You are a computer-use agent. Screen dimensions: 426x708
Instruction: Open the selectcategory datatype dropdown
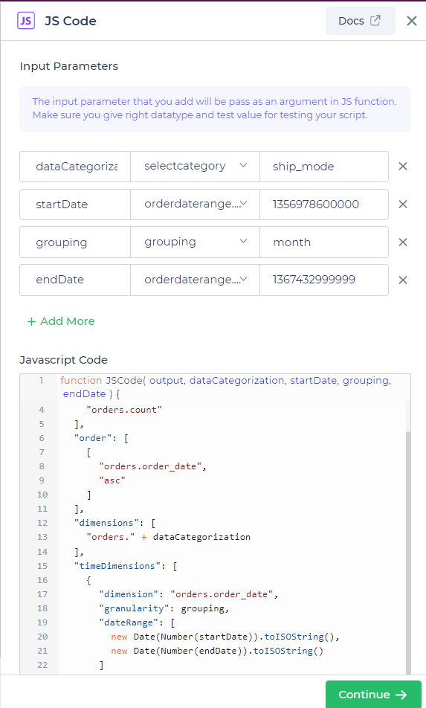[195, 167]
